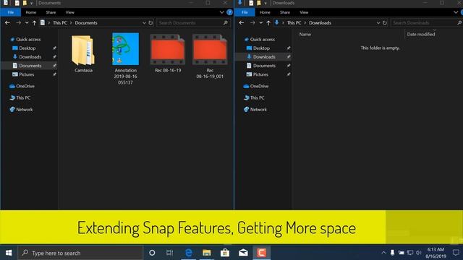Go forward in Documents window
This screenshot has height=260, width=463.
(x=18, y=22)
